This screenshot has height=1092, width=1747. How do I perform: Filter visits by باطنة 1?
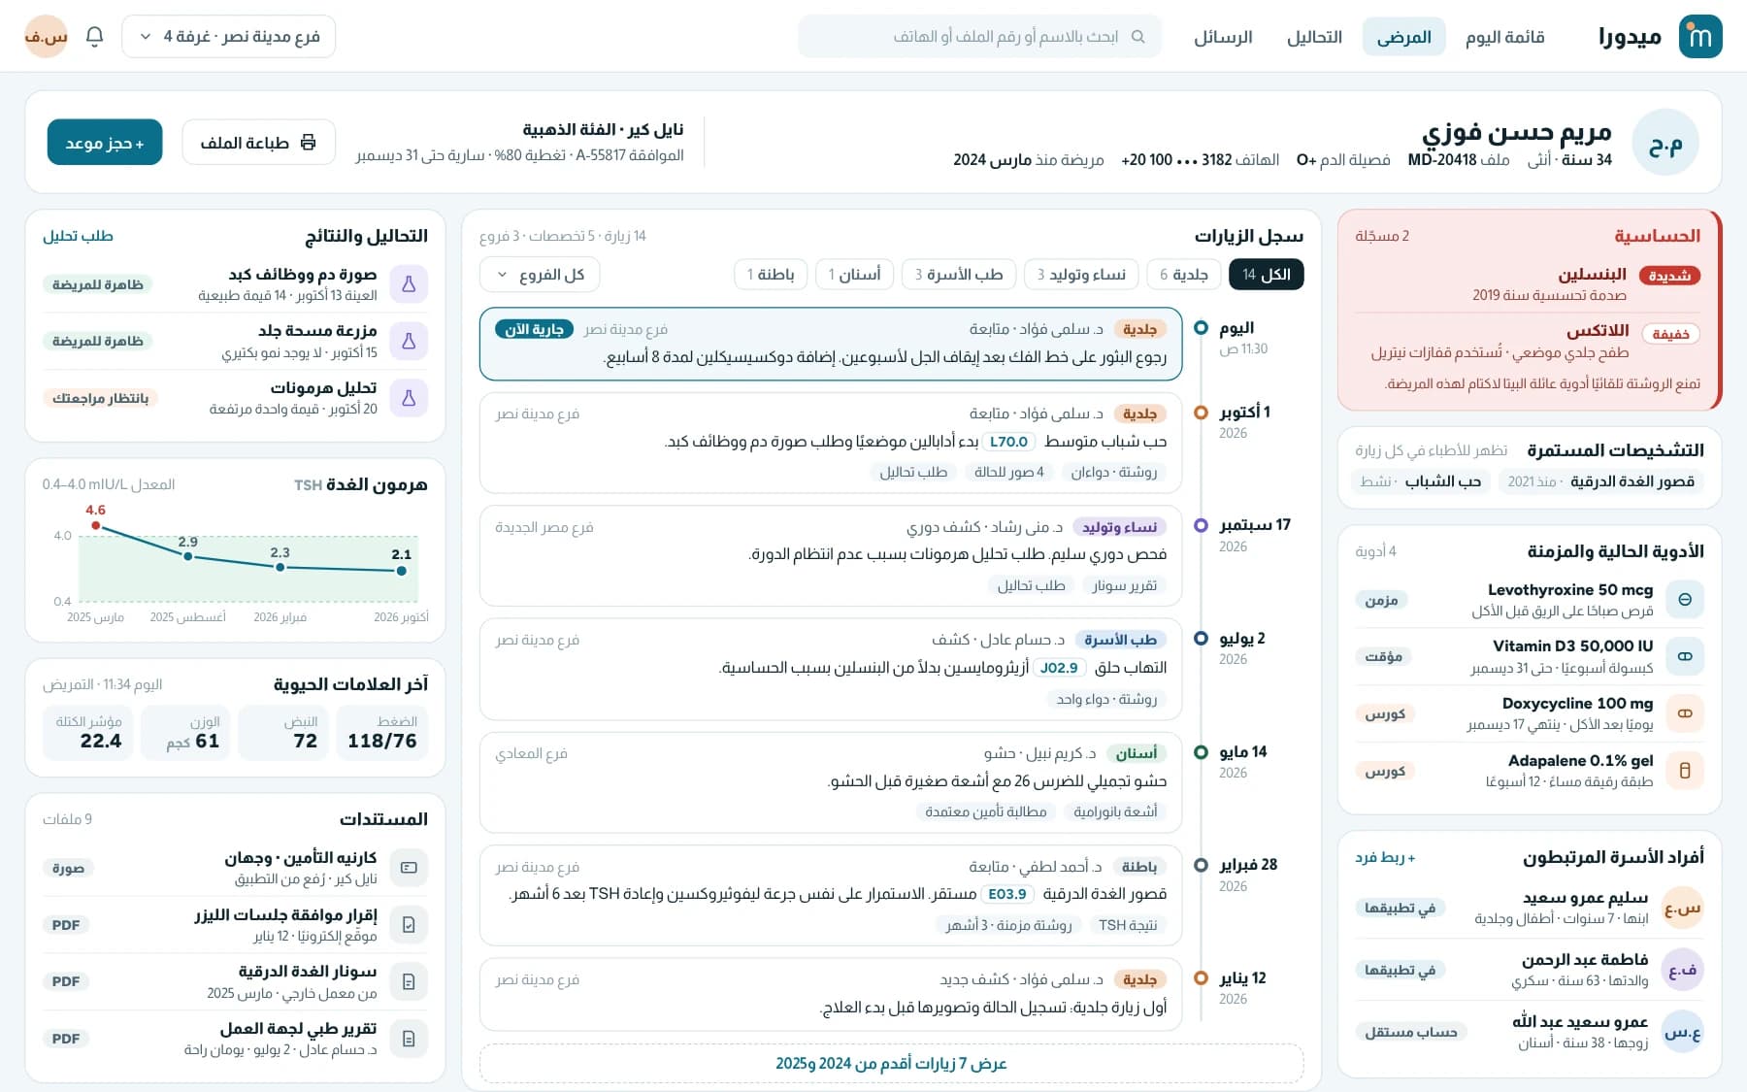click(771, 275)
